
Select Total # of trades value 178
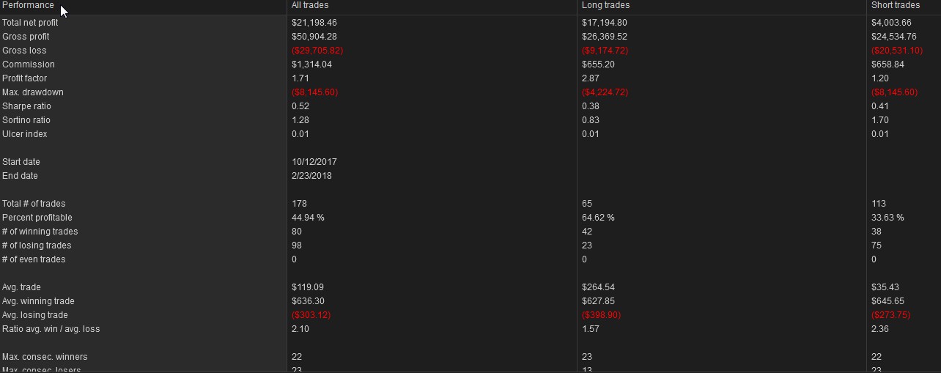(x=299, y=204)
